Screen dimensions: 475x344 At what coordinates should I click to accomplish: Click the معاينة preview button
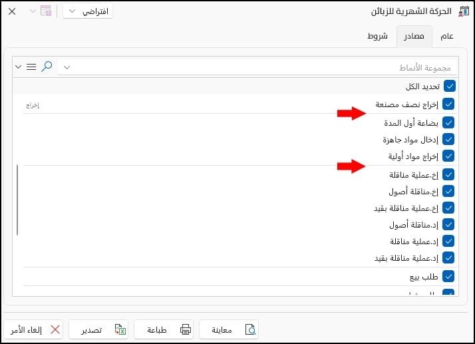[229, 329]
